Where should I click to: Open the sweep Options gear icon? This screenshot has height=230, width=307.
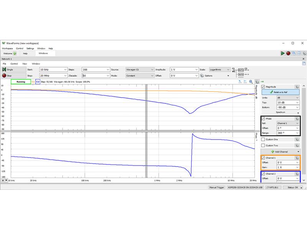pyautogui.click(x=202, y=76)
